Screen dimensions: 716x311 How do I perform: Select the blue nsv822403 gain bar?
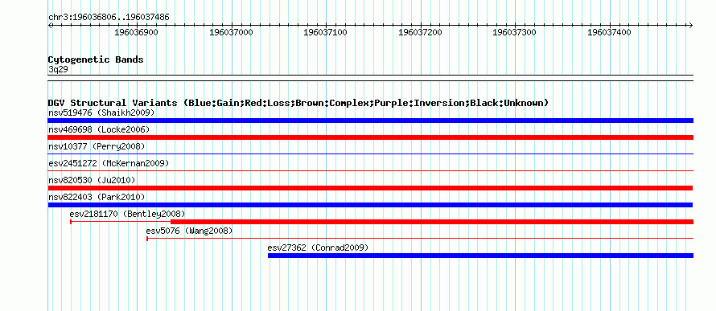point(370,205)
